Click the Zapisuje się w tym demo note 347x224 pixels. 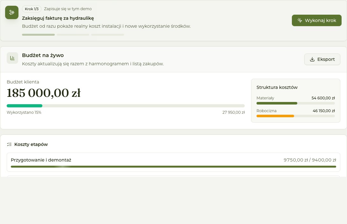[68, 9]
